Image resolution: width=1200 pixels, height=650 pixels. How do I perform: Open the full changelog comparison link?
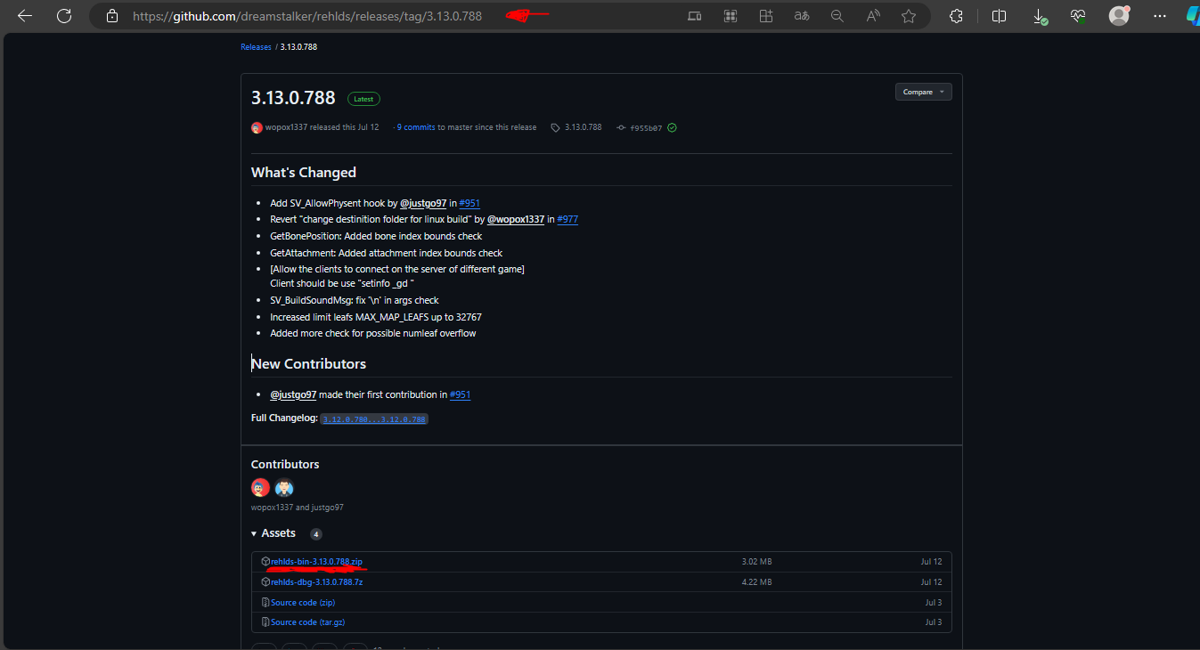(374, 418)
